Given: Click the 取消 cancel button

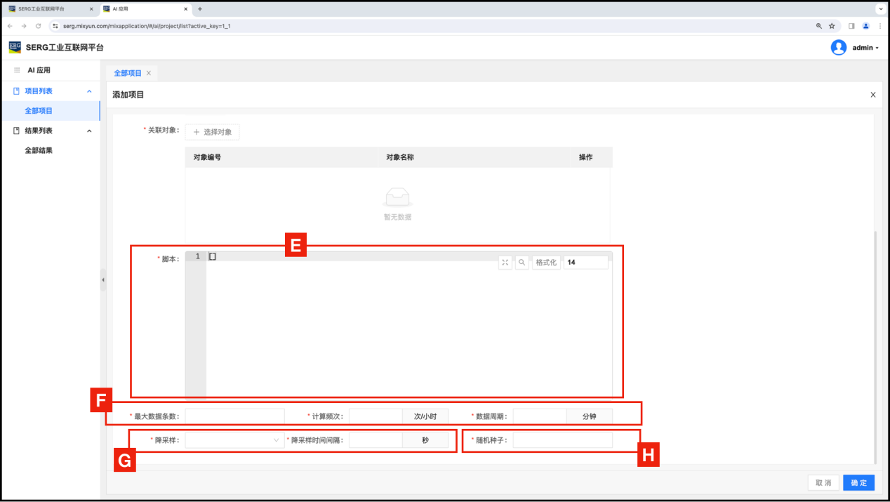Looking at the screenshot, I should 823,483.
